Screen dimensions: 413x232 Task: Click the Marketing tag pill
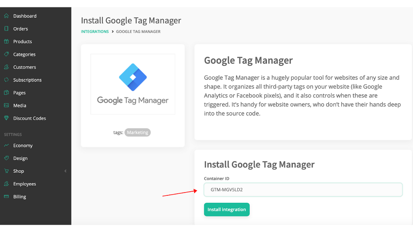pos(137,132)
